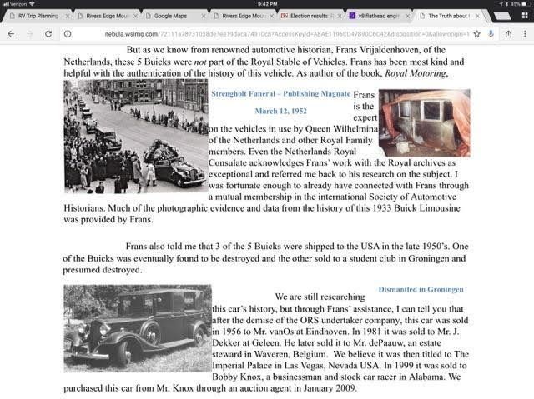Click the text Waveren, Belgium

290,354
